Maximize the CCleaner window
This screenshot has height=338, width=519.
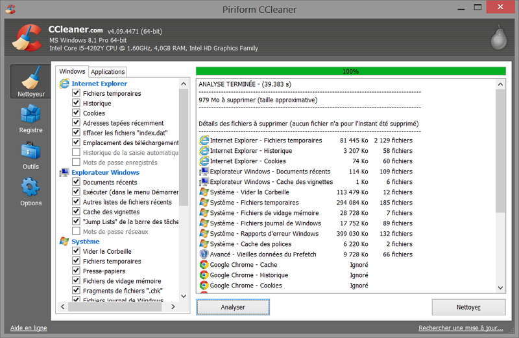(477, 7)
